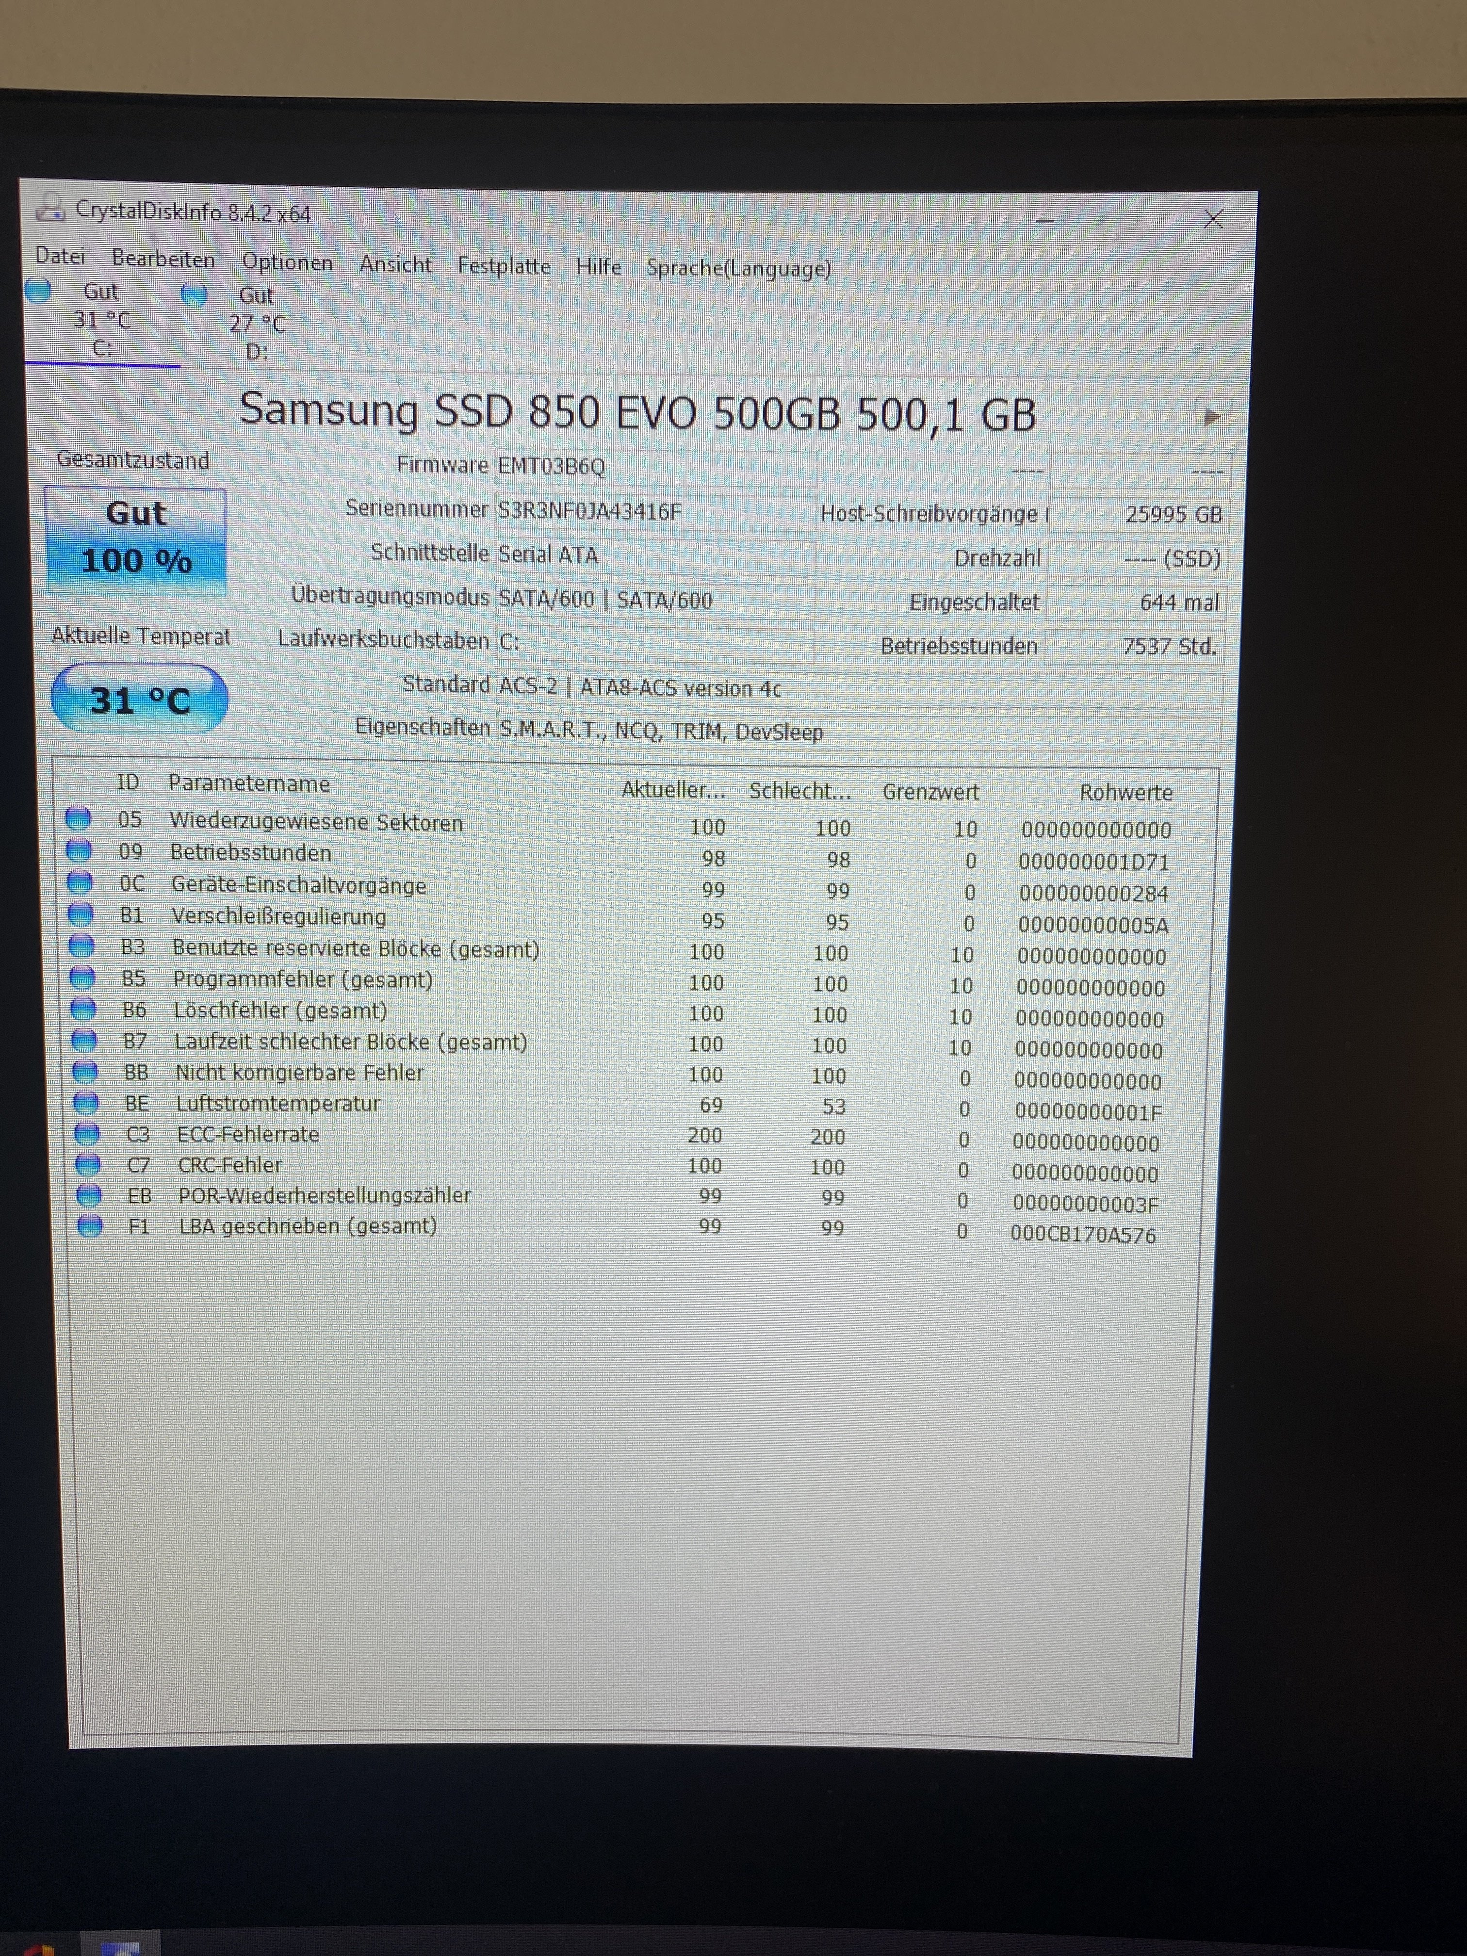Click the Rohwerte column header
The image size is (1467, 1956).
point(1125,793)
